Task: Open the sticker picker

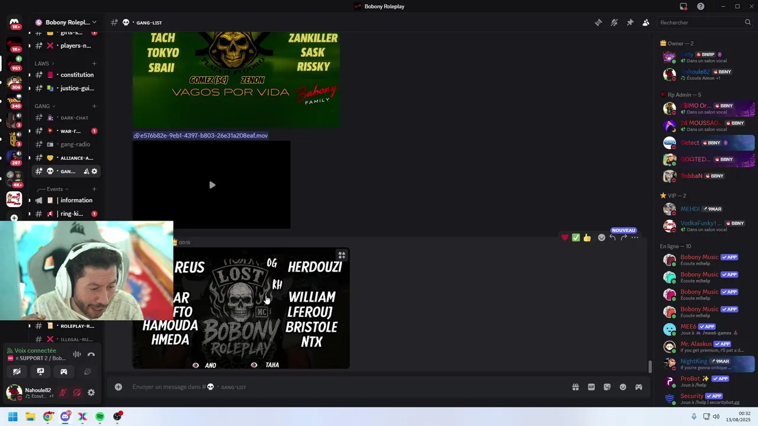Action: [607, 387]
